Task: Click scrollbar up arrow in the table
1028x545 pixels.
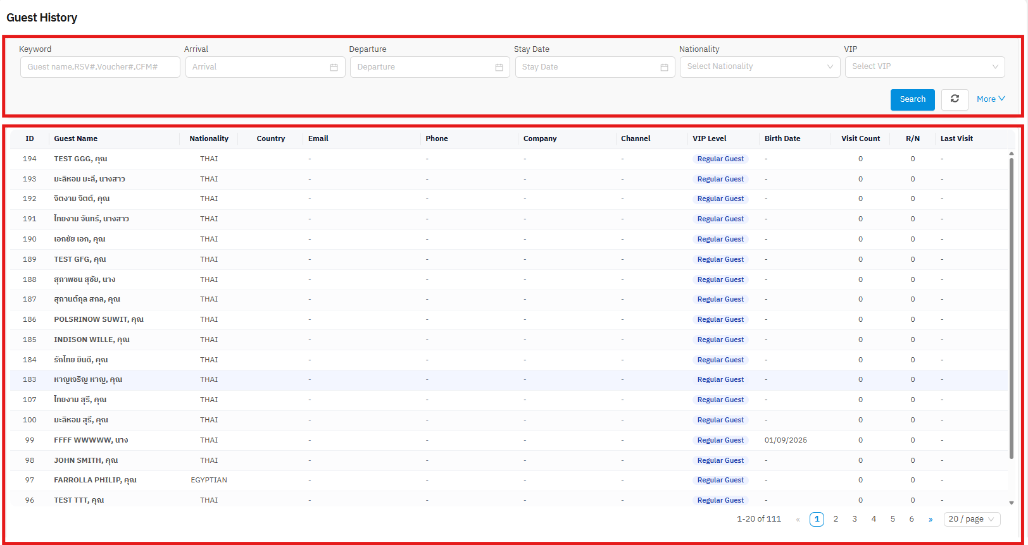Action: pyautogui.click(x=1012, y=154)
